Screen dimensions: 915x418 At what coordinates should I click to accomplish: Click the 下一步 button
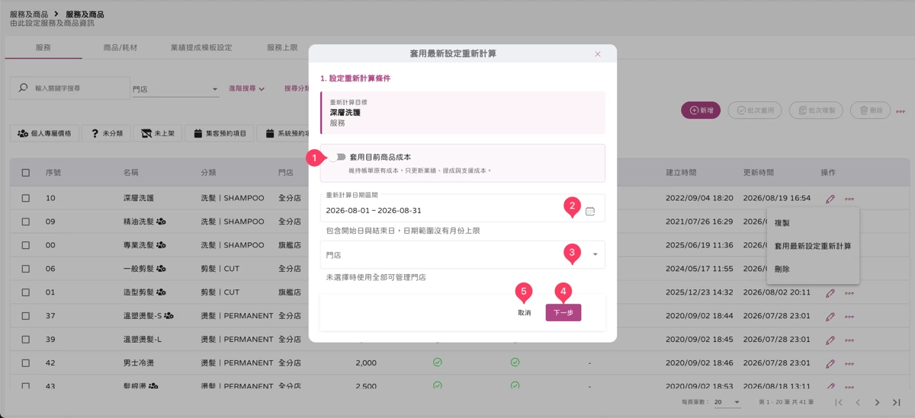(x=563, y=313)
